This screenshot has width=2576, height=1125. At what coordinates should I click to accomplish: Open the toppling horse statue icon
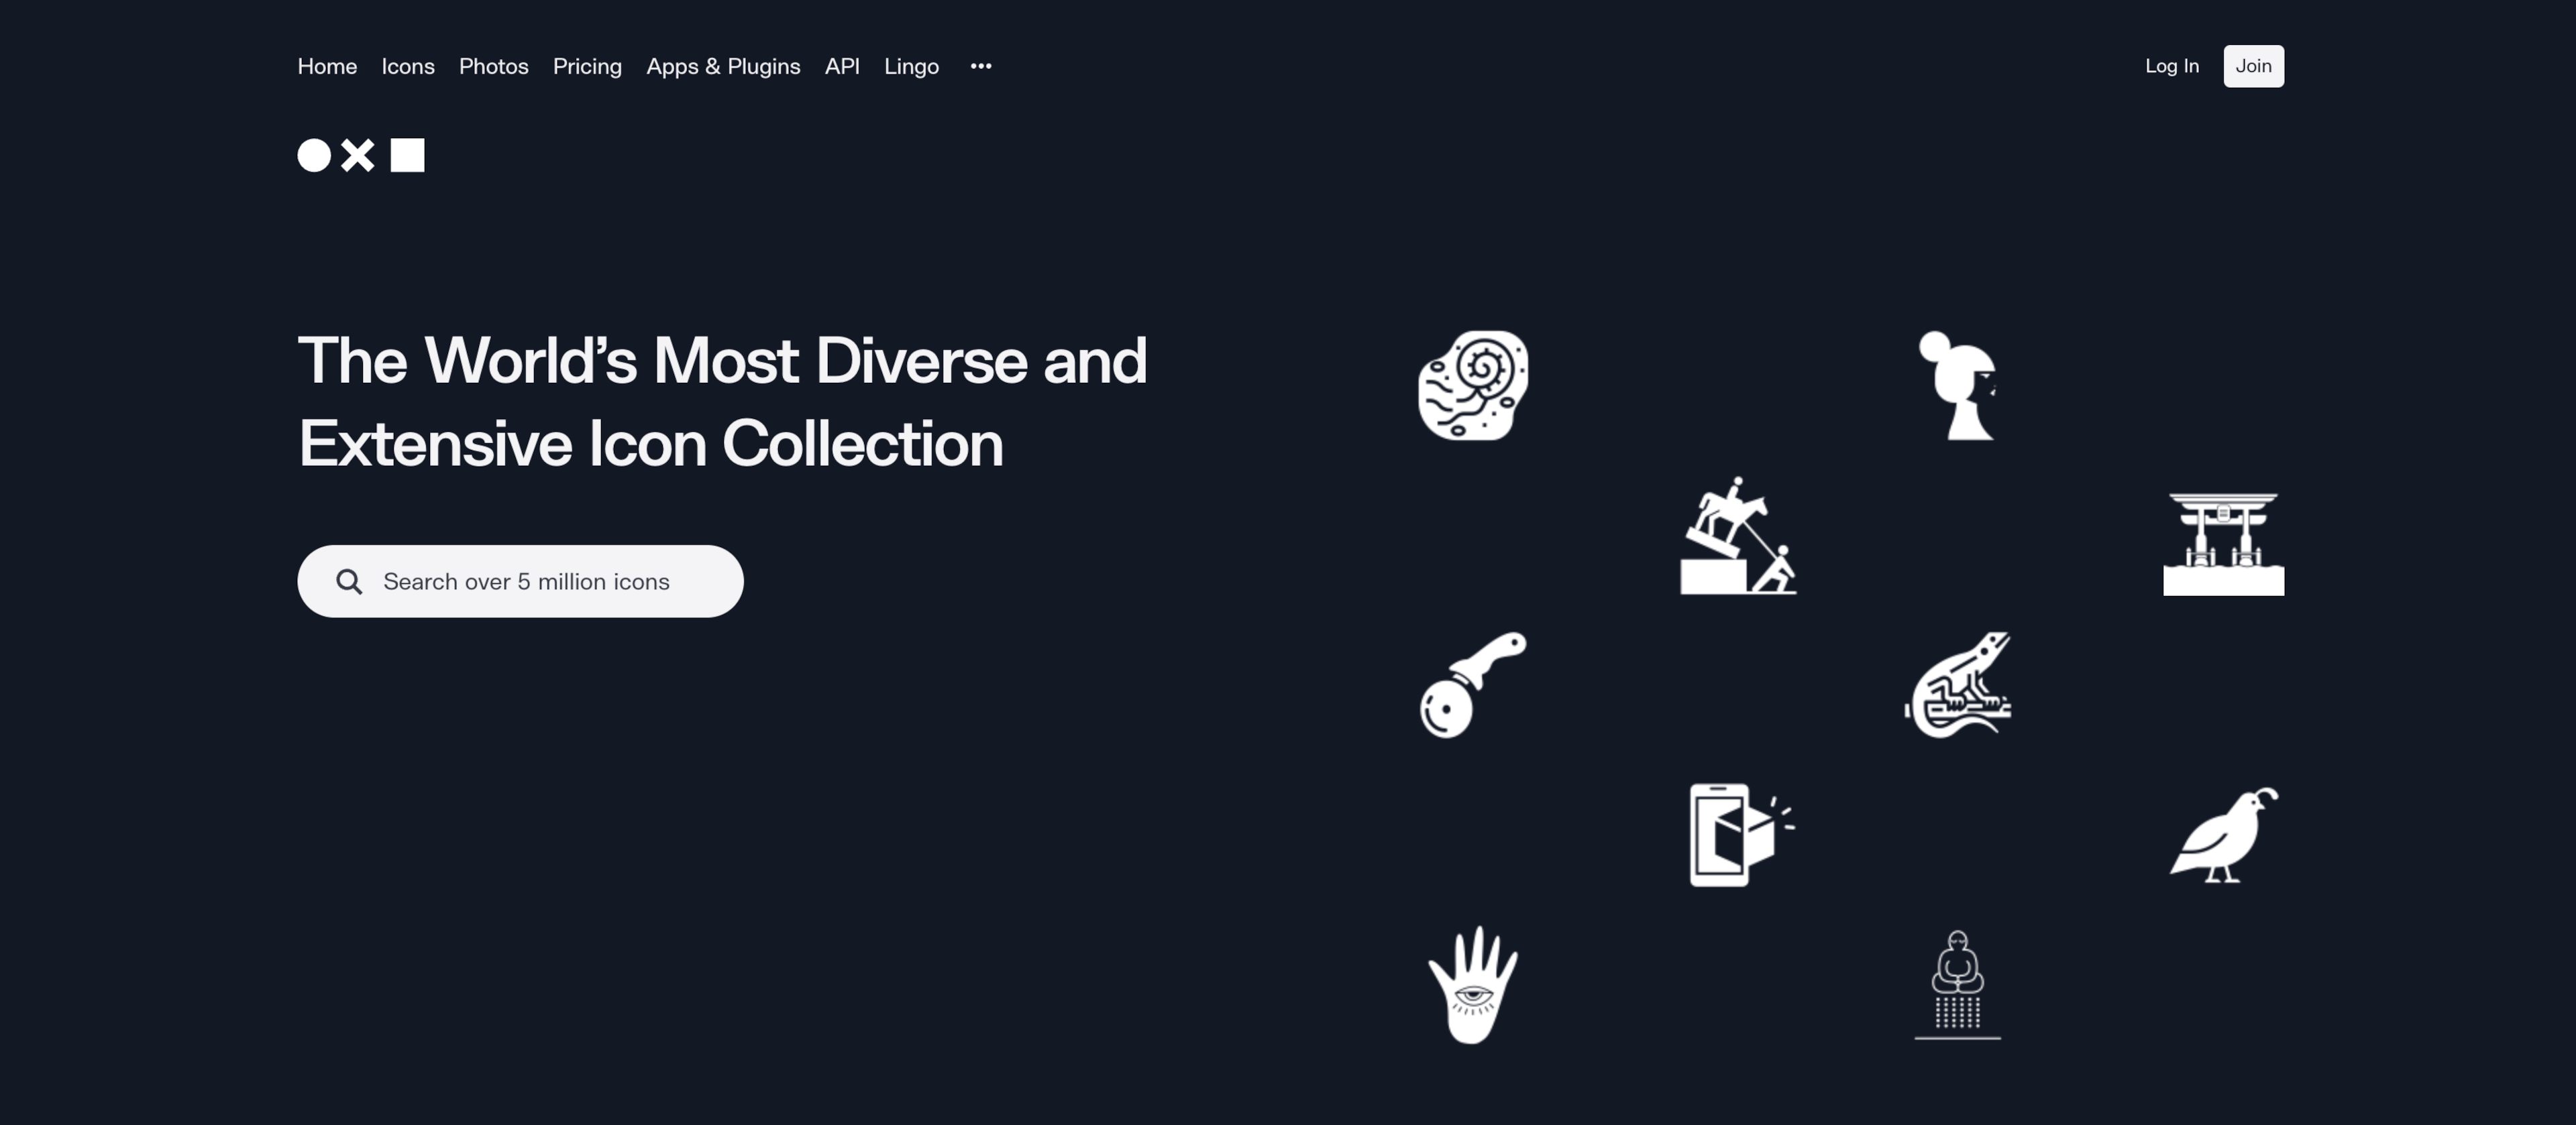pyautogui.click(x=1738, y=536)
